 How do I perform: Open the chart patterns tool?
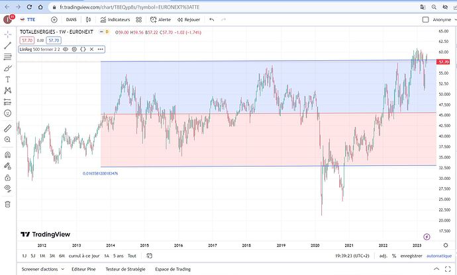[8, 91]
